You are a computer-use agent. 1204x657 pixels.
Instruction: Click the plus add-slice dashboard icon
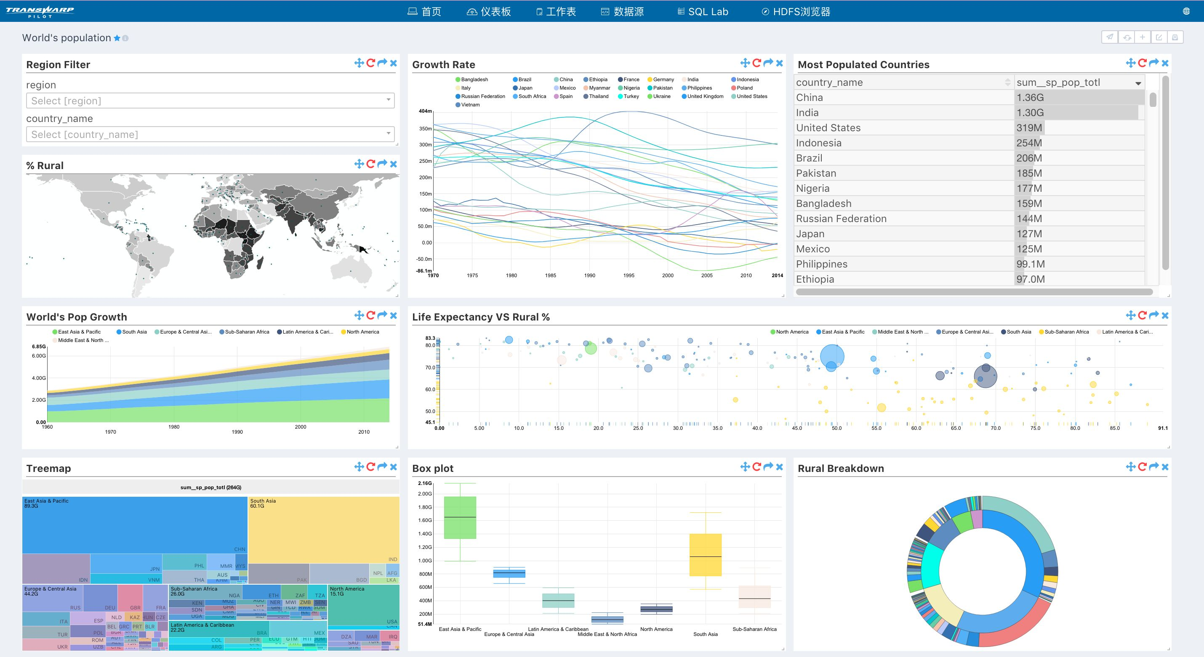click(x=1142, y=37)
